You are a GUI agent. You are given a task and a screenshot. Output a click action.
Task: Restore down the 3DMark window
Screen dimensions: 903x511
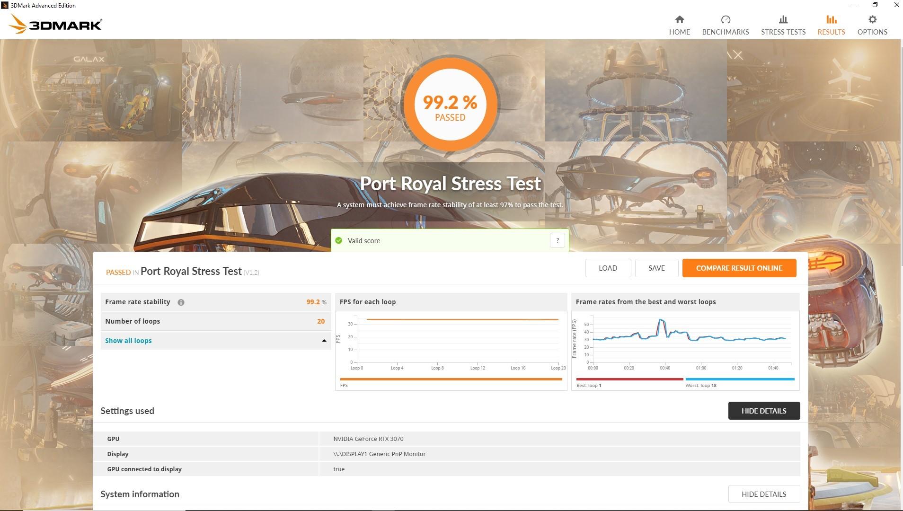click(x=875, y=5)
